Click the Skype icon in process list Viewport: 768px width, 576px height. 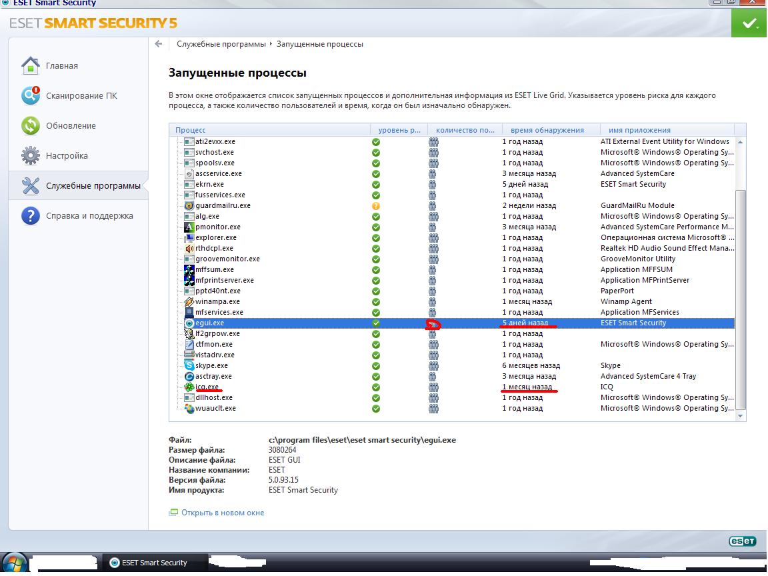[x=190, y=365]
